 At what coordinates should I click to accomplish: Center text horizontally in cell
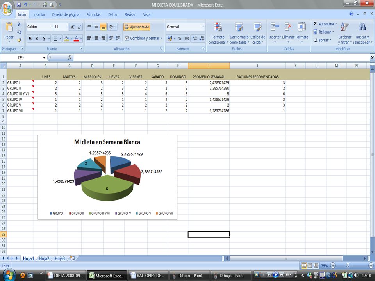coord(96,38)
